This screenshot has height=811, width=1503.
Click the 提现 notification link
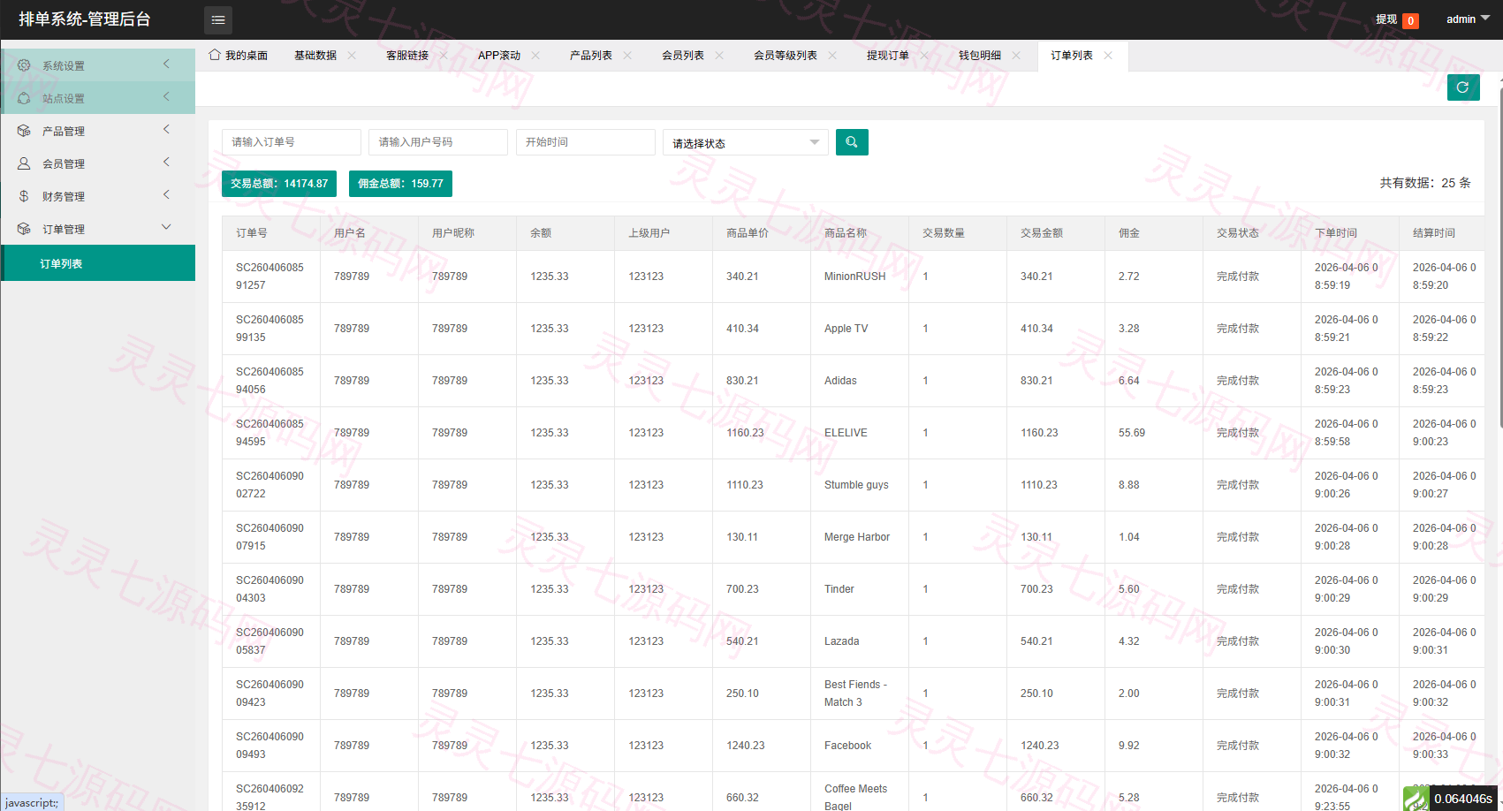(1386, 19)
